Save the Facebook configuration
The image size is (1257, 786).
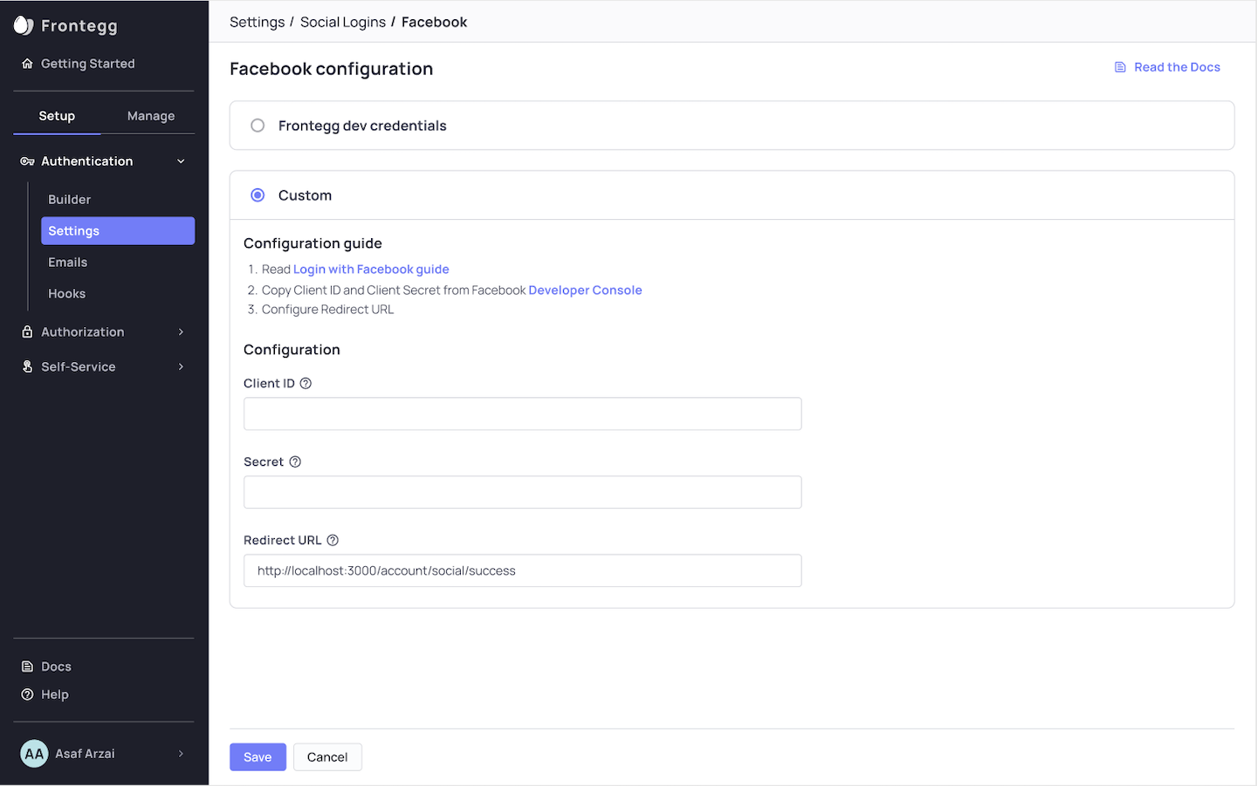click(258, 757)
